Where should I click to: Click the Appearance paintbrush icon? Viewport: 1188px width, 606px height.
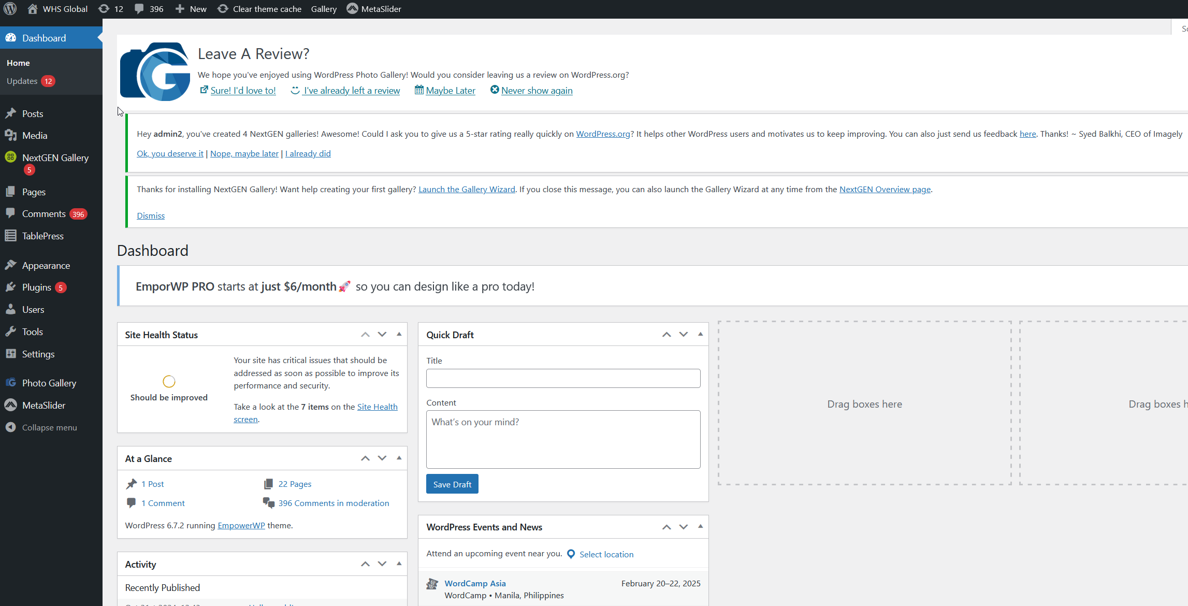[x=11, y=265]
